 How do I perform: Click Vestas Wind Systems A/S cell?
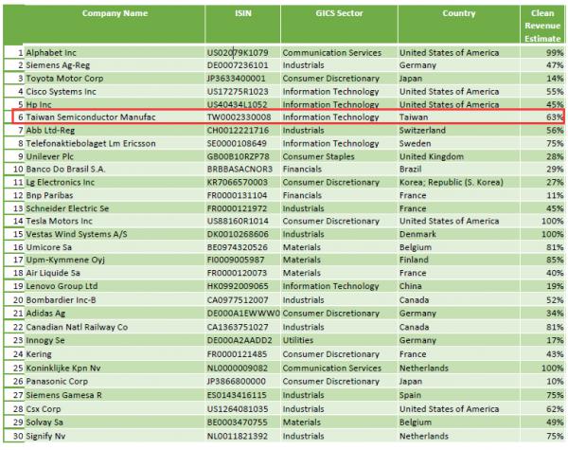coord(115,234)
